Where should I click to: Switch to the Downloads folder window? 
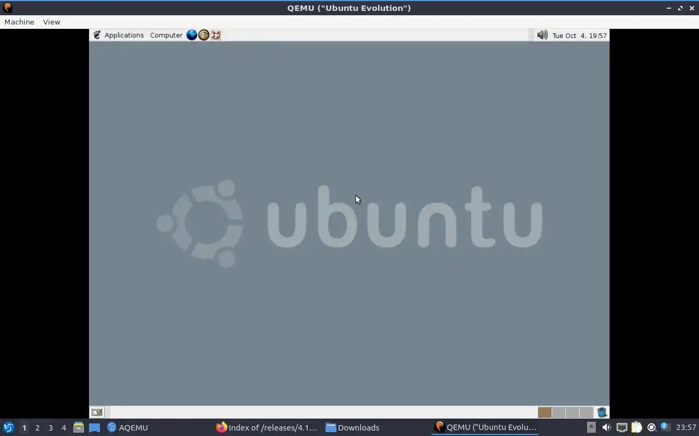tap(352, 427)
